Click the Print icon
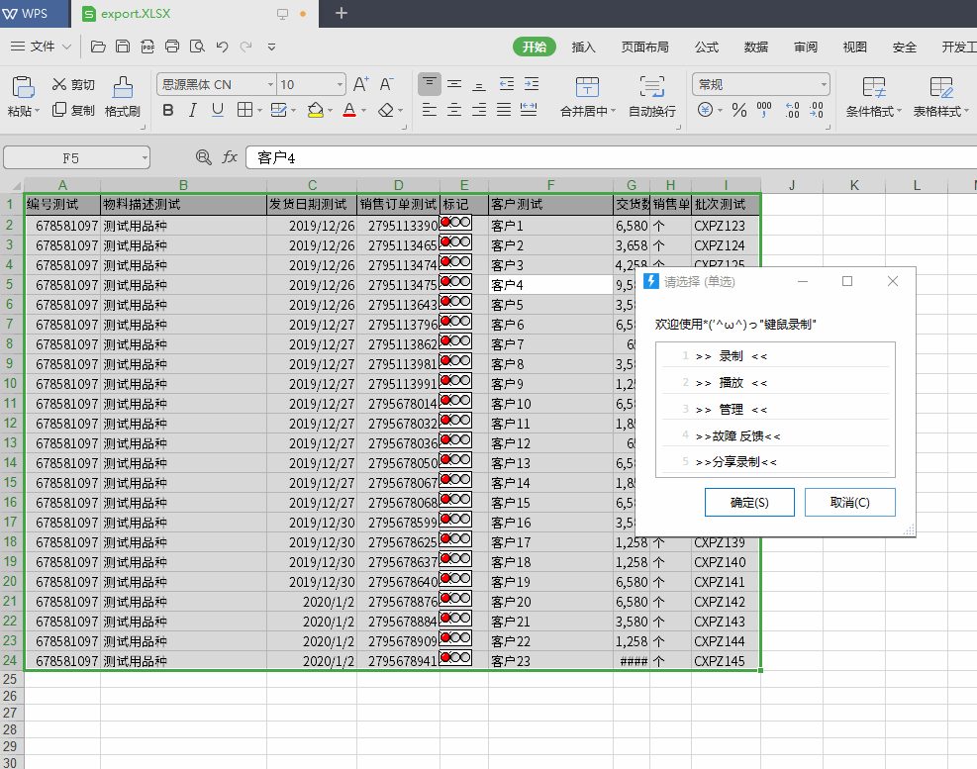Image resolution: width=977 pixels, height=769 pixels. coord(172,47)
